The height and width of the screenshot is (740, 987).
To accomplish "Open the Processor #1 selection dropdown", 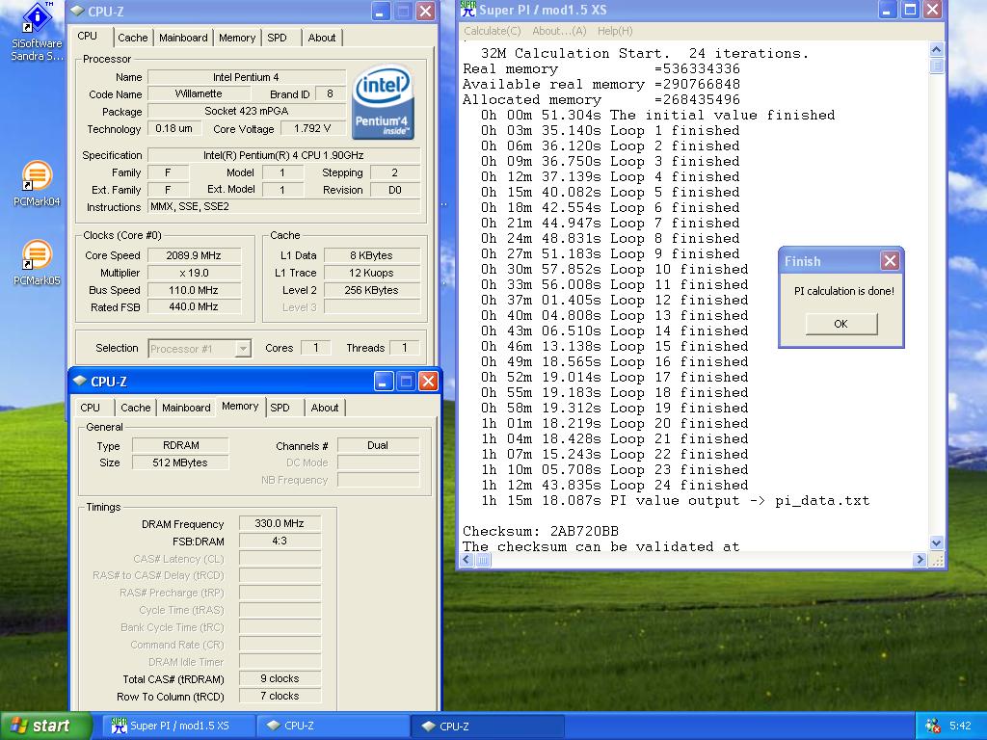I will (x=242, y=349).
